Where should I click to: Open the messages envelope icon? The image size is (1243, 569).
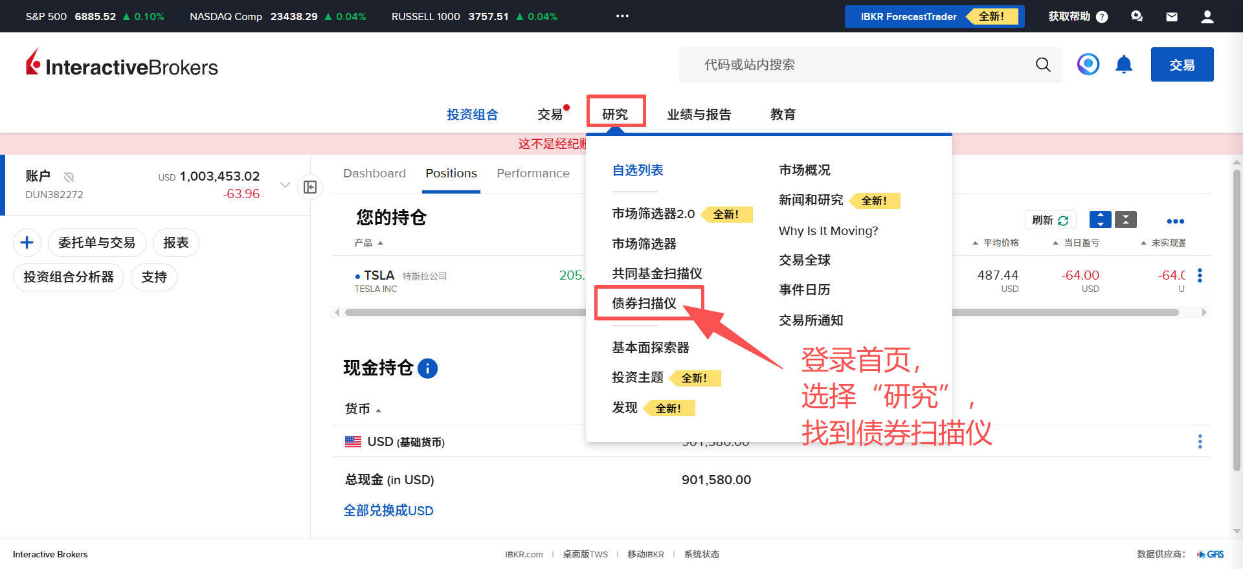[x=1172, y=17]
